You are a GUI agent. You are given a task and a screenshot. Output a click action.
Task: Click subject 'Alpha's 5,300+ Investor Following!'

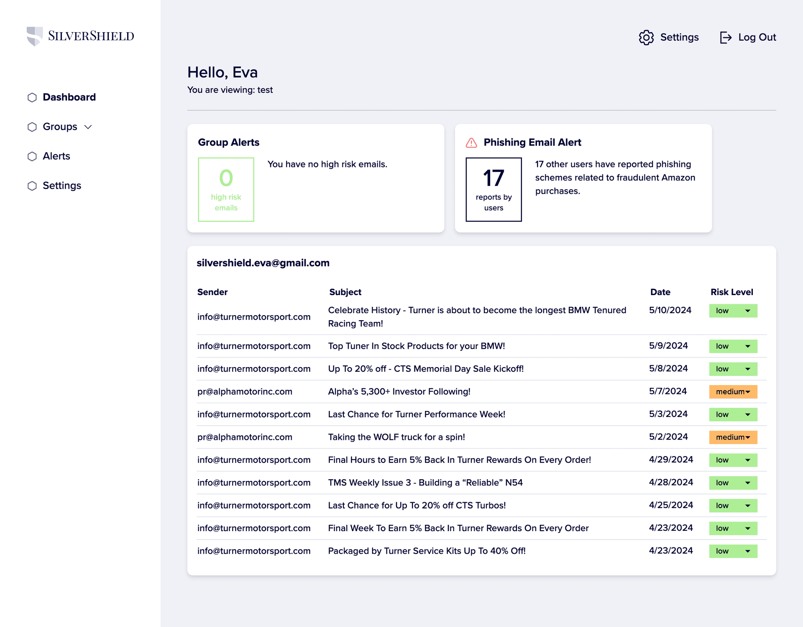click(x=399, y=392)
